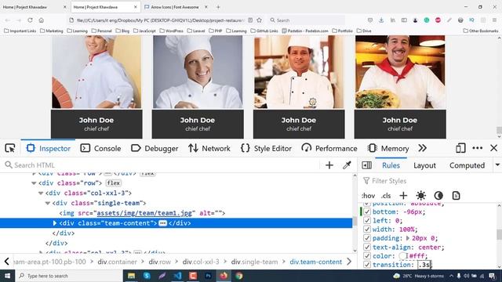Collapse the div class="col-xxl-3" node
Screen dimensions: 502x282
tap(41, 193)
